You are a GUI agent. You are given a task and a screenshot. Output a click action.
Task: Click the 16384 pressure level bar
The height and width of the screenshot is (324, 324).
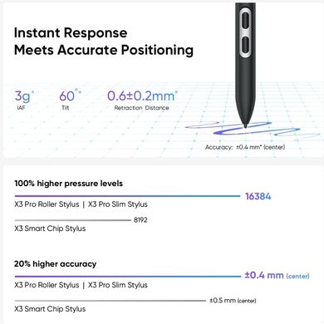click(127, 196)
